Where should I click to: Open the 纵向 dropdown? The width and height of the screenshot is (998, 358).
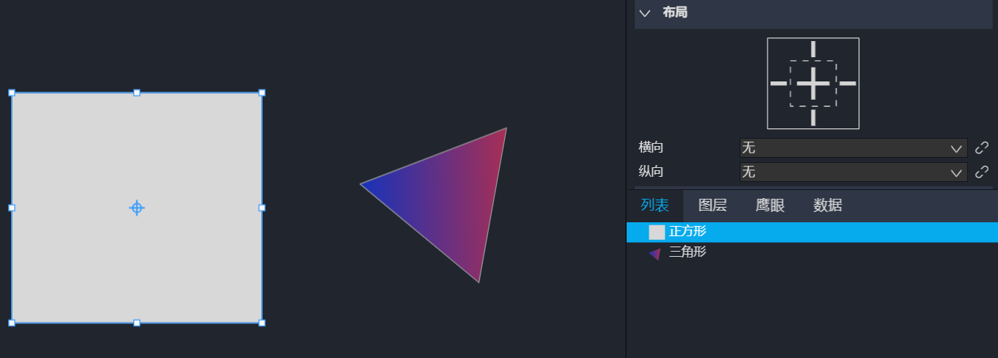tap(853, 172)
